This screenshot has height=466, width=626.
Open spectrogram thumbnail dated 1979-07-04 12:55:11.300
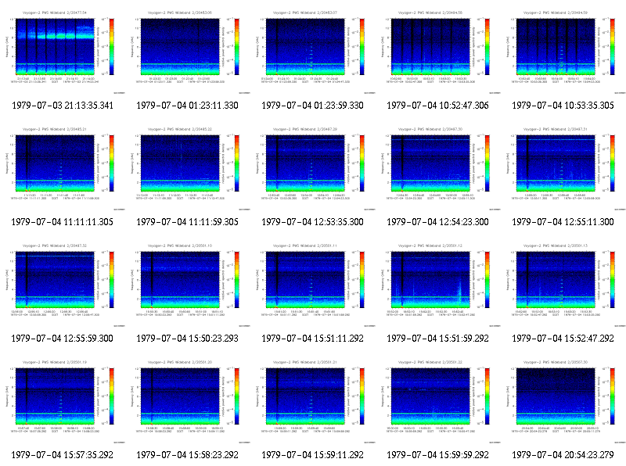(x=563, y=168)
